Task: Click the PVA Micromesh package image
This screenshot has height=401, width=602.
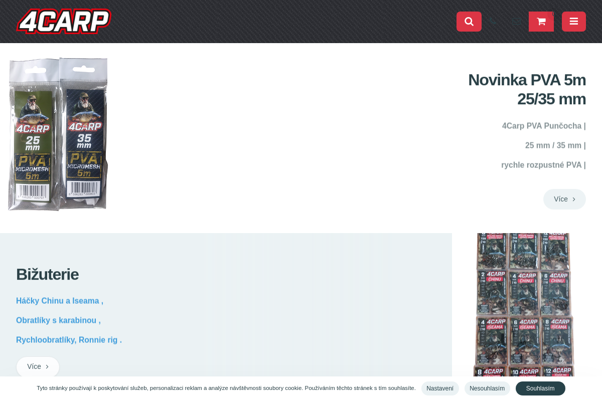Action: click(58, 134)
